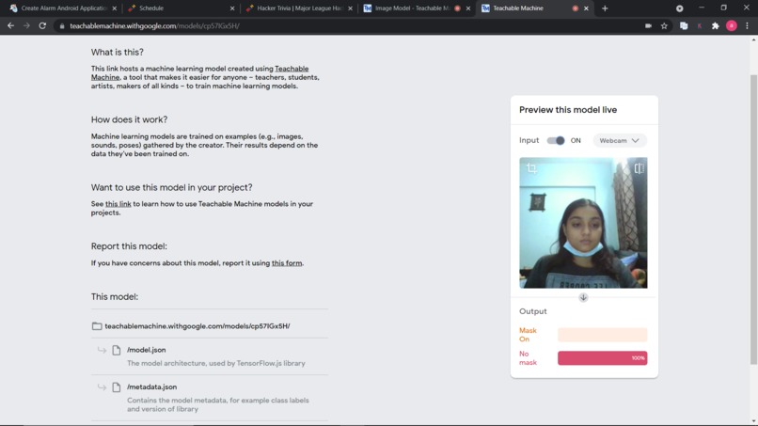
Task: Open the Webcam input source dropdown
Action: click(619, 141)
